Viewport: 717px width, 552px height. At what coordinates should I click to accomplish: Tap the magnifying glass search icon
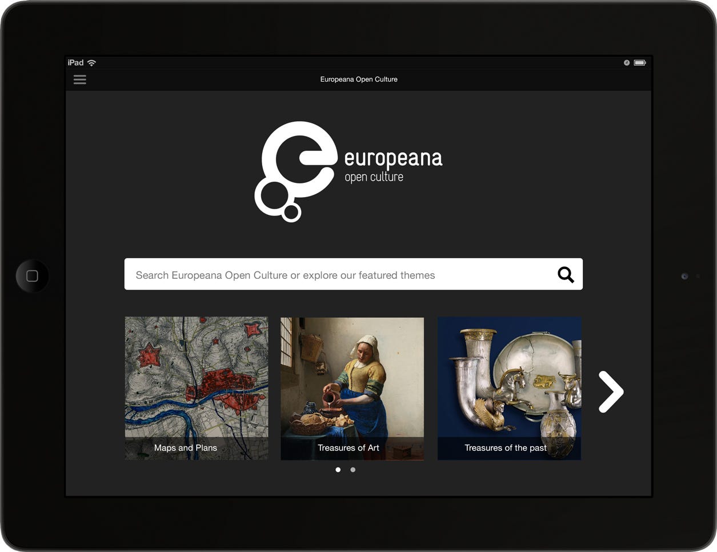coord(566,275)
